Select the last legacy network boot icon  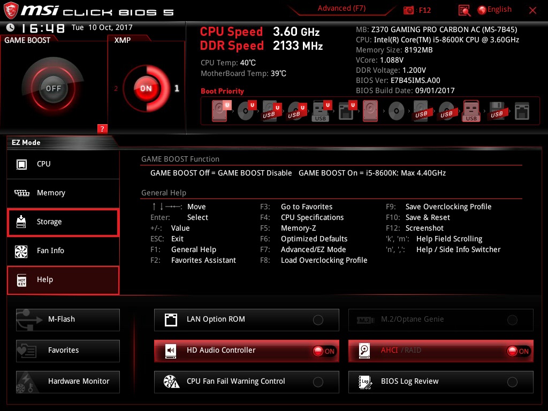point(522,111)
